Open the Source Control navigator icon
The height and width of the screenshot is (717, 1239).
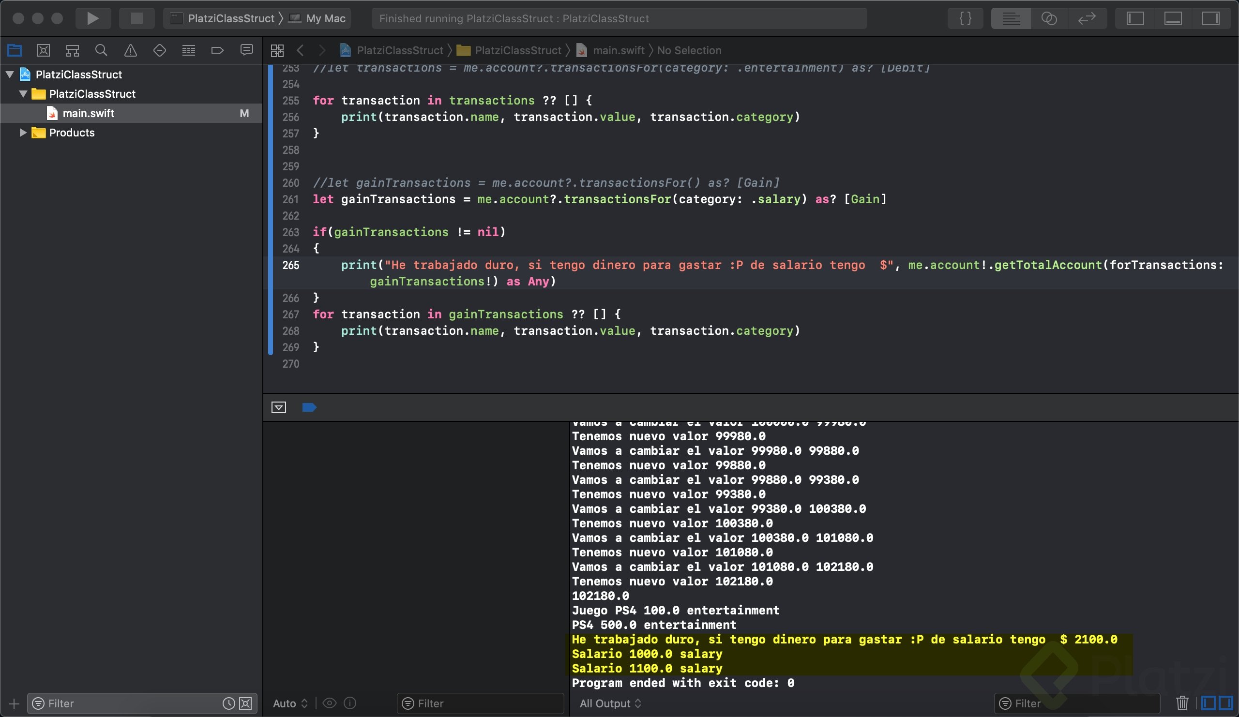tap(43, 50)
